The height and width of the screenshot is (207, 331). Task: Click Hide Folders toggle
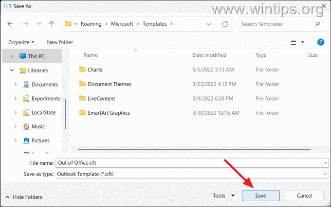coord(24,197)
